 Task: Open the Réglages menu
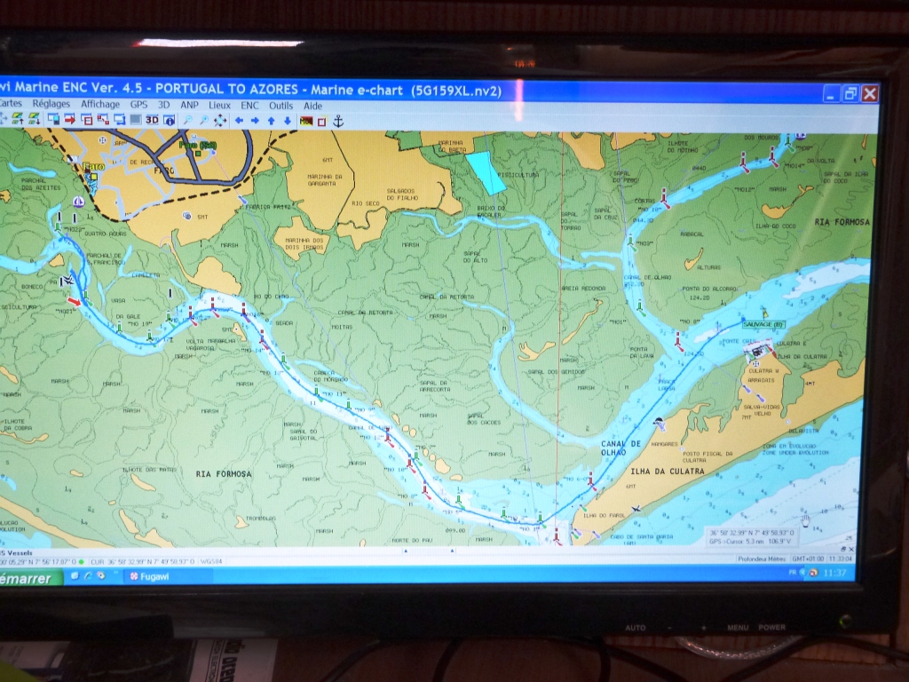51,104
